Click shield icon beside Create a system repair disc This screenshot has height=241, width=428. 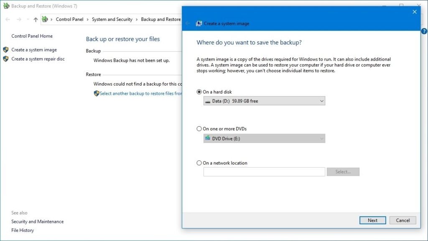(6, 58)
